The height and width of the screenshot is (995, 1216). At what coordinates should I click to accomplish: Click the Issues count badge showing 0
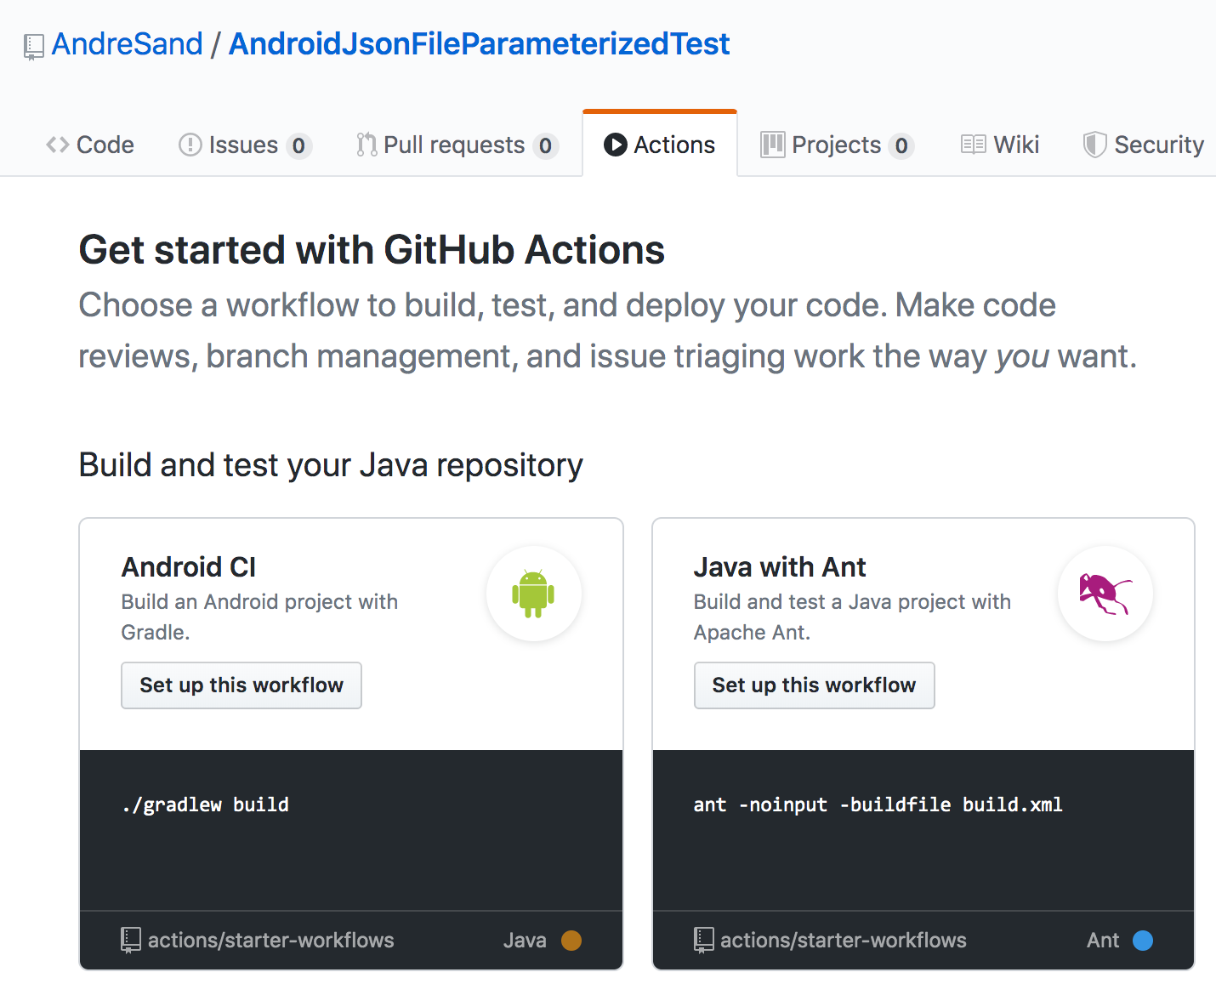(x=298, y=146)
